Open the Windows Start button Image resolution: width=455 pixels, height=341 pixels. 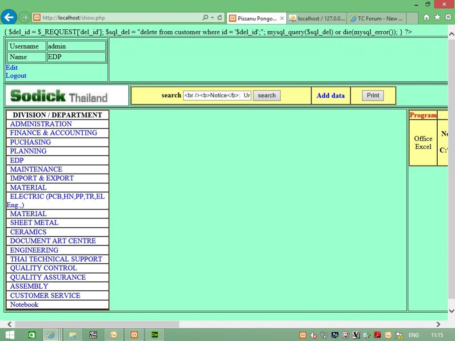click(10, 335)
